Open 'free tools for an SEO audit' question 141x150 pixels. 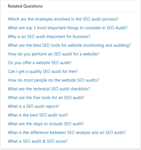coord(46,98)
